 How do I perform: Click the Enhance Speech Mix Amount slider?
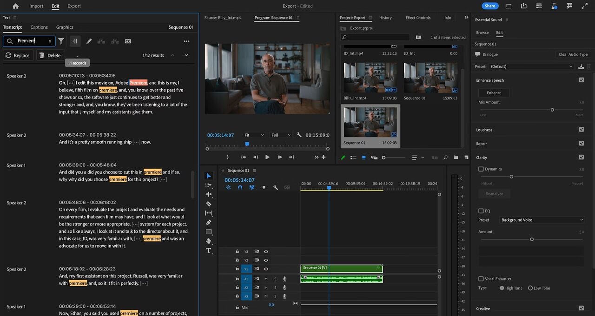point(552,110)
